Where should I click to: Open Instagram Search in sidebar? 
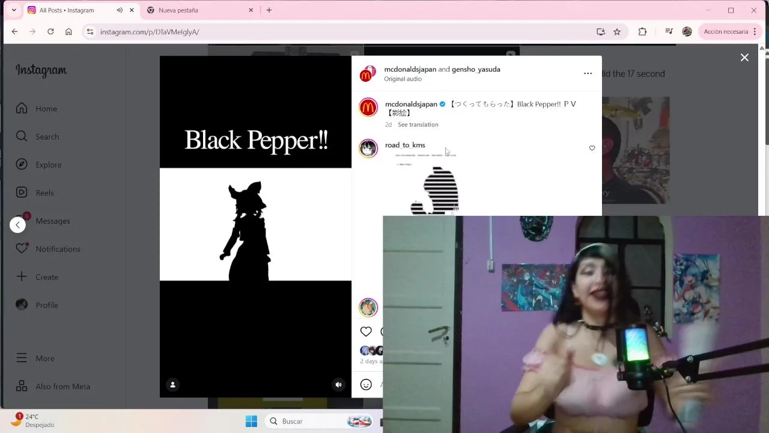(x=37, y=137)
